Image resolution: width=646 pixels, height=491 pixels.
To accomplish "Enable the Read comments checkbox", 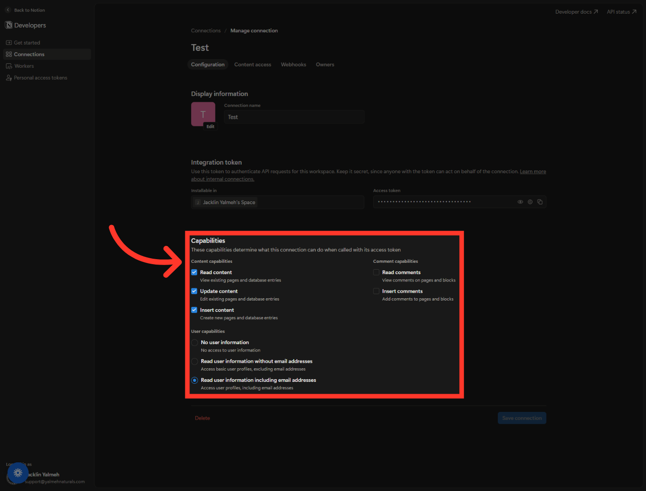I will pos(376,272).
